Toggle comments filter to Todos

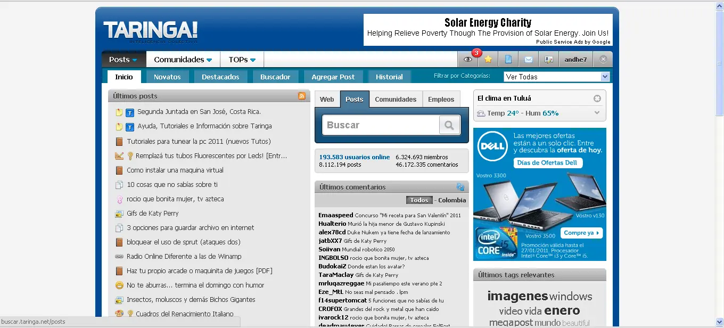(419, 200)
